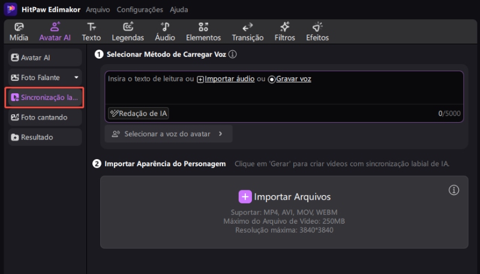The image size is (480, 274).
Task: Open the Áudio panel
Action: coord(165,32)
